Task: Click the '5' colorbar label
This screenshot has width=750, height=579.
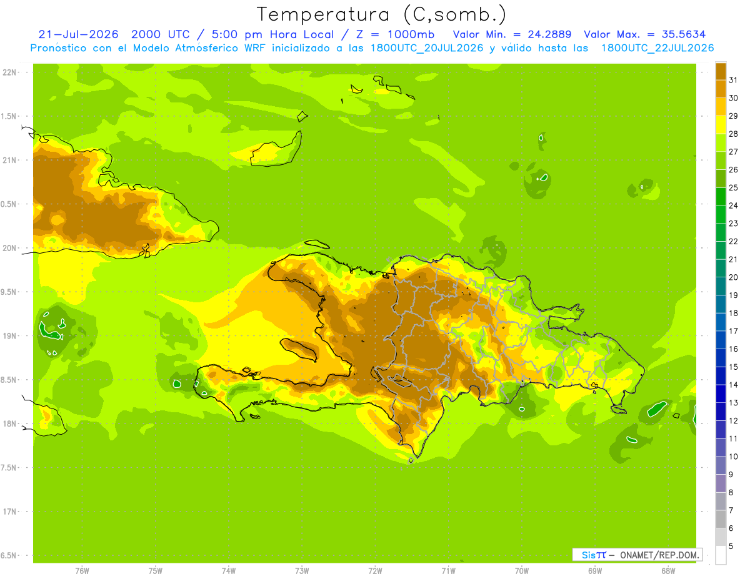Action: pos(731,547)
